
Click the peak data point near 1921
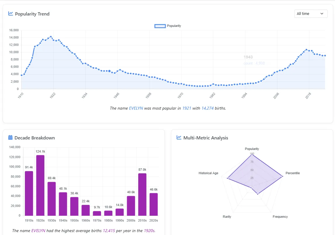coord(51,37)
